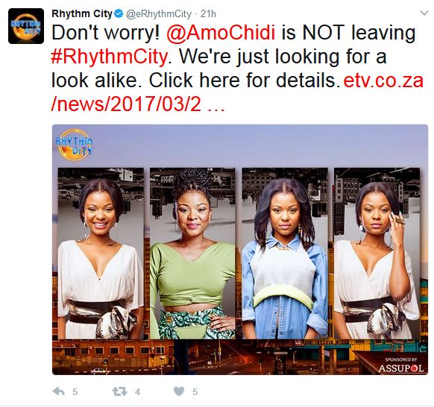Click the blue verified badge icon
This screenshot has height=407, width=434.
pos(119,13)
